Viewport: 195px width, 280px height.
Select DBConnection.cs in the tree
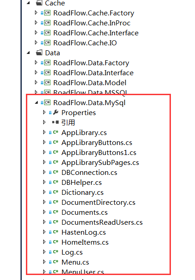[x=89, y=173]
